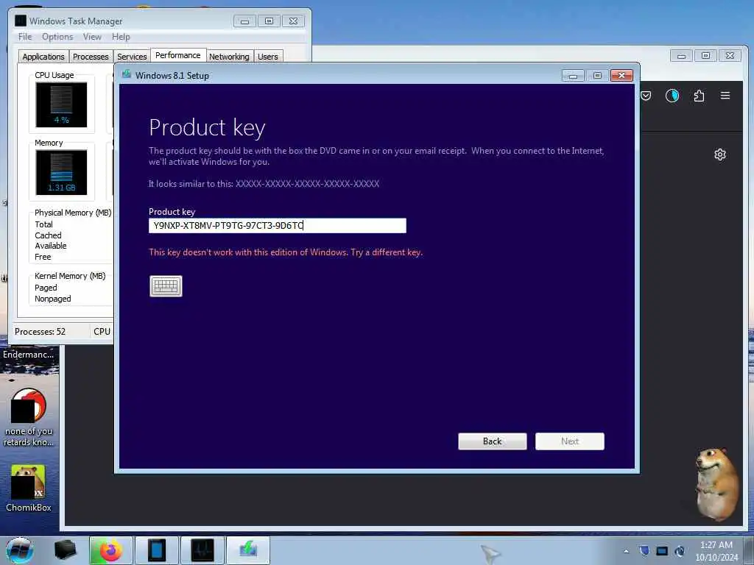The height and width of the screenshot is (565, 754).
Task: Click the 'Product key' heading text
Action: (x=207, y=128)
